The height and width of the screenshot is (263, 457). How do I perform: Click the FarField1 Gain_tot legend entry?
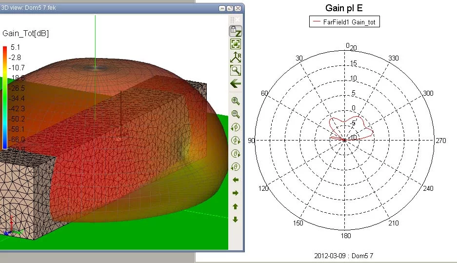tap(344, 21)
